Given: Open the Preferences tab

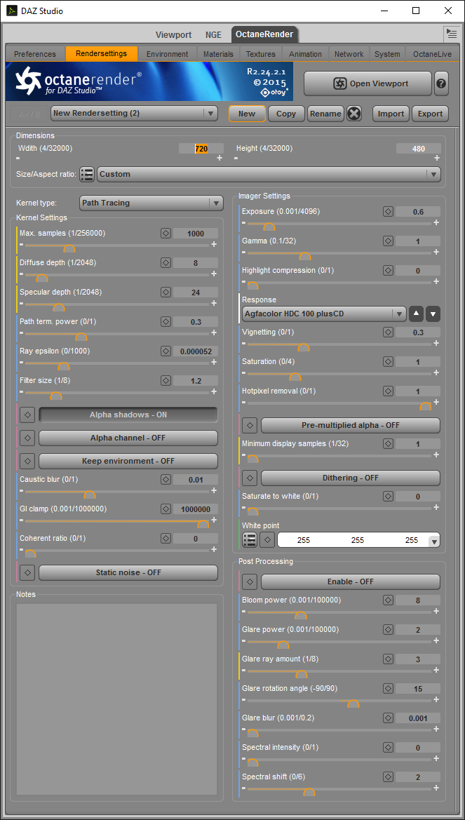Looking at the screenshot, I should [35, 54].
